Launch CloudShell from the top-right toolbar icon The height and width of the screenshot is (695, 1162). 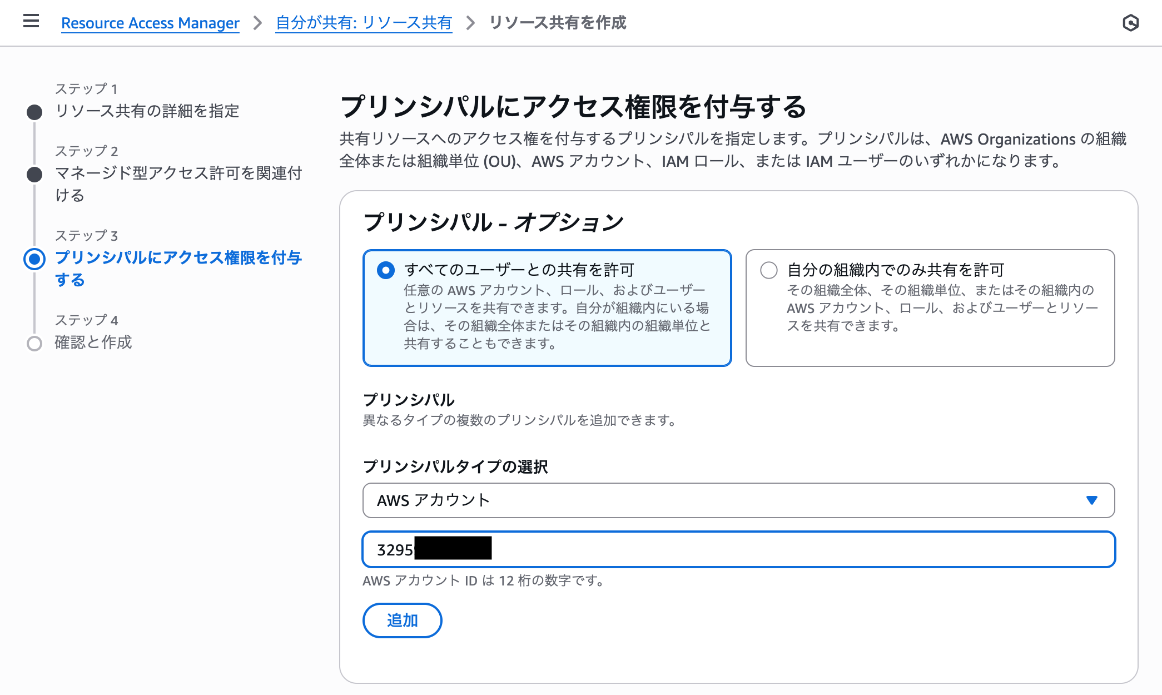point(1132,22)
